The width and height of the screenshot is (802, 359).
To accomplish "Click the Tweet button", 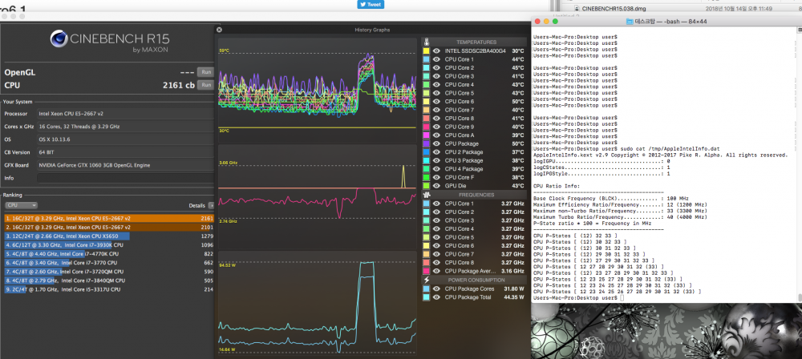I will [x=371, y=4].
